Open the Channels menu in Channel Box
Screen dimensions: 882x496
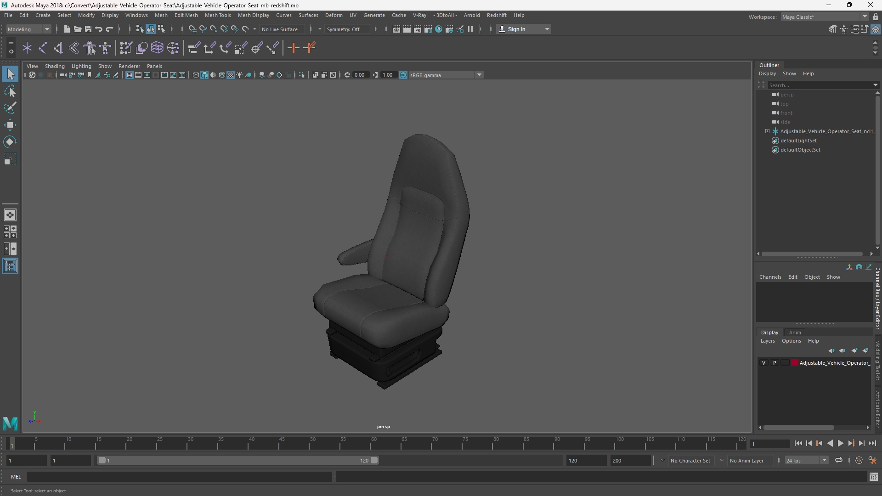pos(770,277)
